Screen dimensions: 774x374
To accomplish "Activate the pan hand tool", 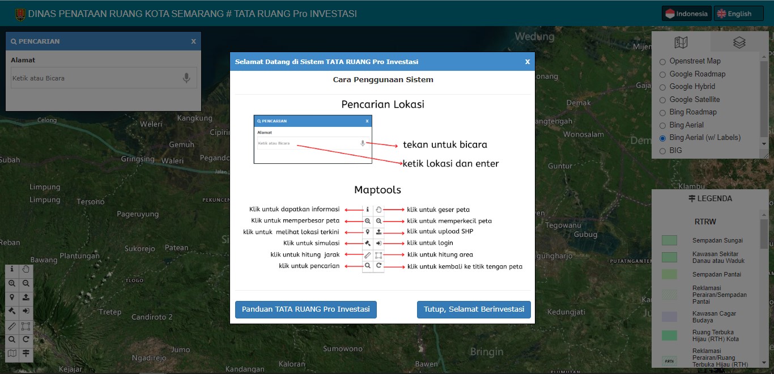I will click(x=26, y=269).
